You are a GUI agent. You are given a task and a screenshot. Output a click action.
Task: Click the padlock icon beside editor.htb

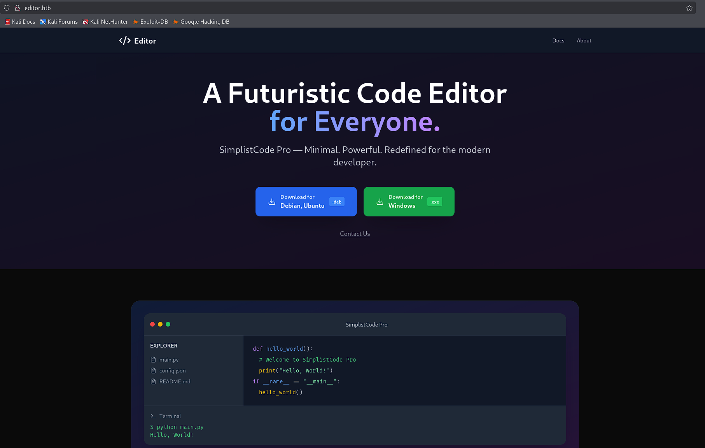[x=17, y=8]
